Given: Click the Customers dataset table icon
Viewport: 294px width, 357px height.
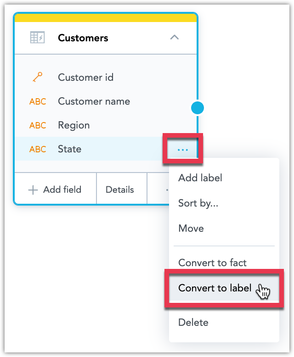Looking at the screenshot, I should click(x=37, y=37).
